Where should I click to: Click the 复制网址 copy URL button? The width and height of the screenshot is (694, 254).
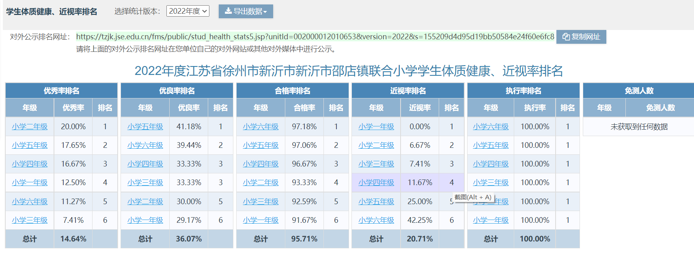(x=581, y=37)
